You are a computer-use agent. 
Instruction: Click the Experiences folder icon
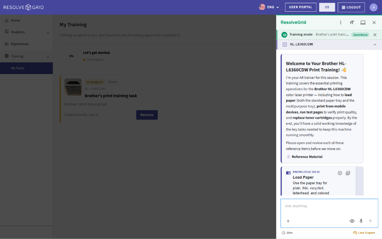point(6,44)
